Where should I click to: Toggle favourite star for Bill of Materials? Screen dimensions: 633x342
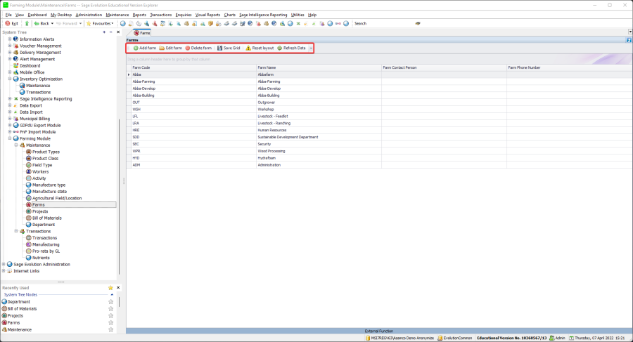click(110, 308)
